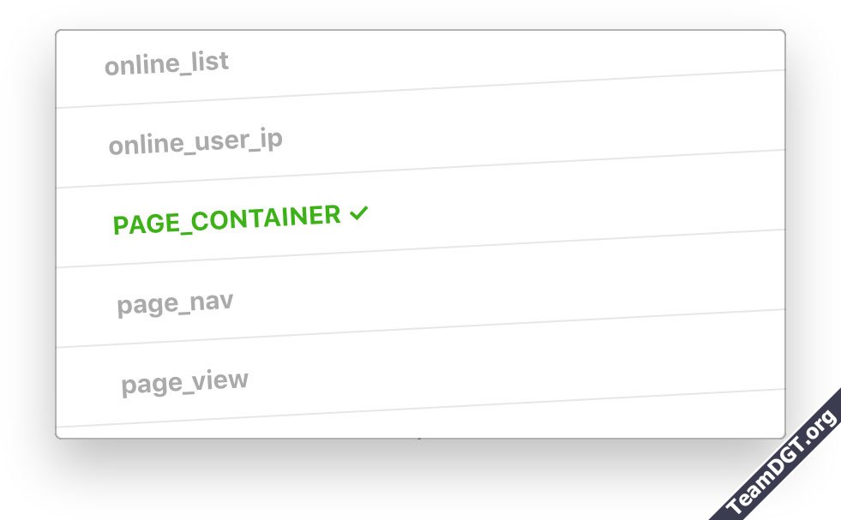841x520 pixels.
Task: Click the green checkmark beside PAGE_CONTAINER
Action: point(359,214)
